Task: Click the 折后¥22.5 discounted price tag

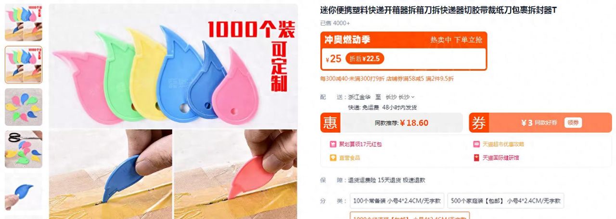Action: tap(365, 59)
